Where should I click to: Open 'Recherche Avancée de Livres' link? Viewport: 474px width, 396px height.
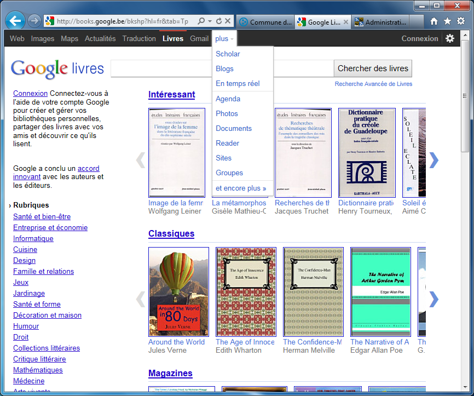373,84
